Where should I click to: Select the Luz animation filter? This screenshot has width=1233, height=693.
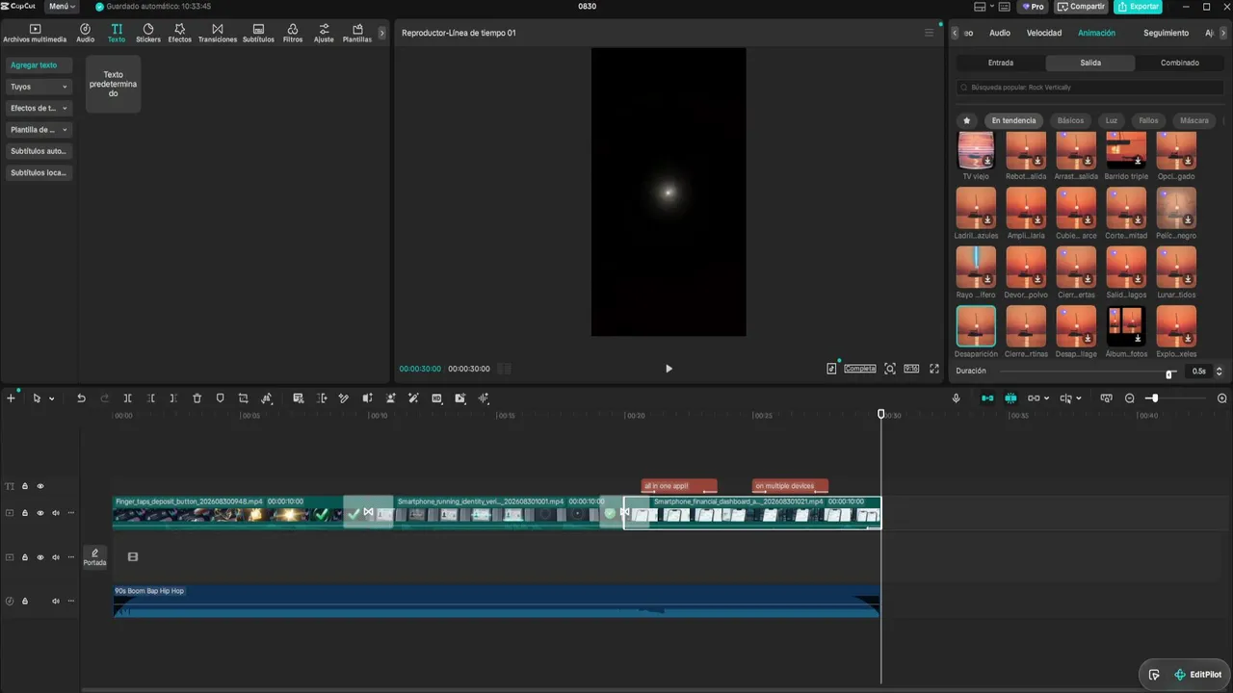(x=1112, y=120)
